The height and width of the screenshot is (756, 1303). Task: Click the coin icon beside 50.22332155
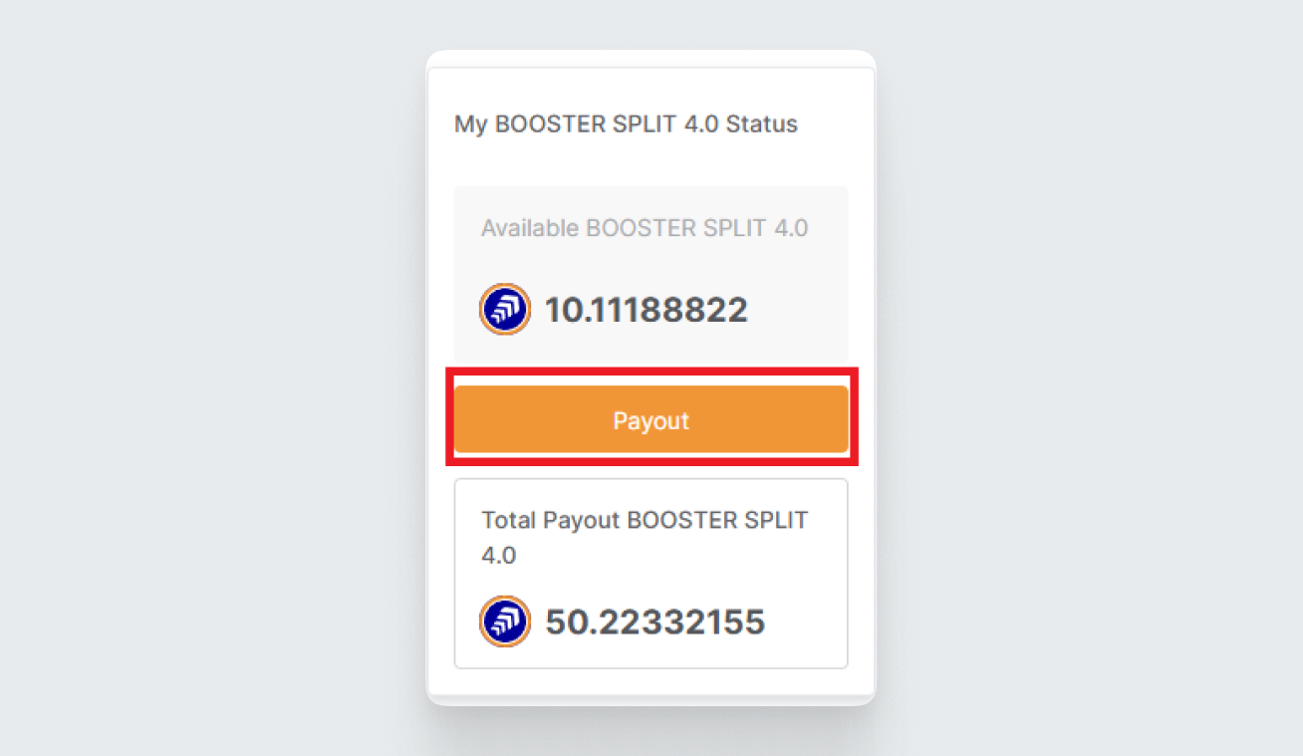point(504,622)
